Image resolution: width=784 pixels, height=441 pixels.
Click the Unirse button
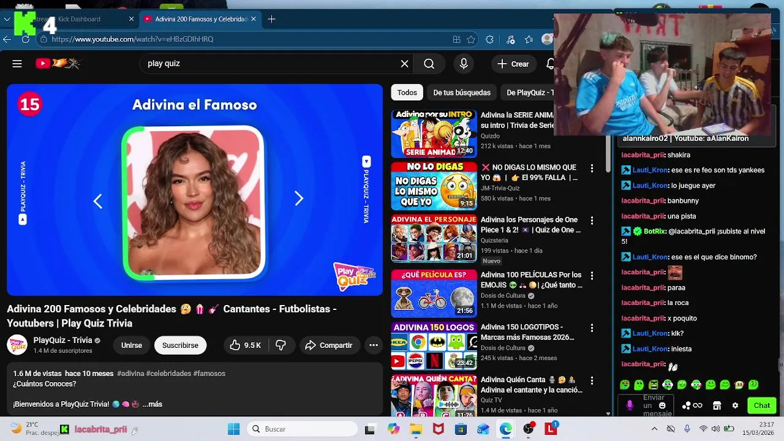tap(132, 345)
